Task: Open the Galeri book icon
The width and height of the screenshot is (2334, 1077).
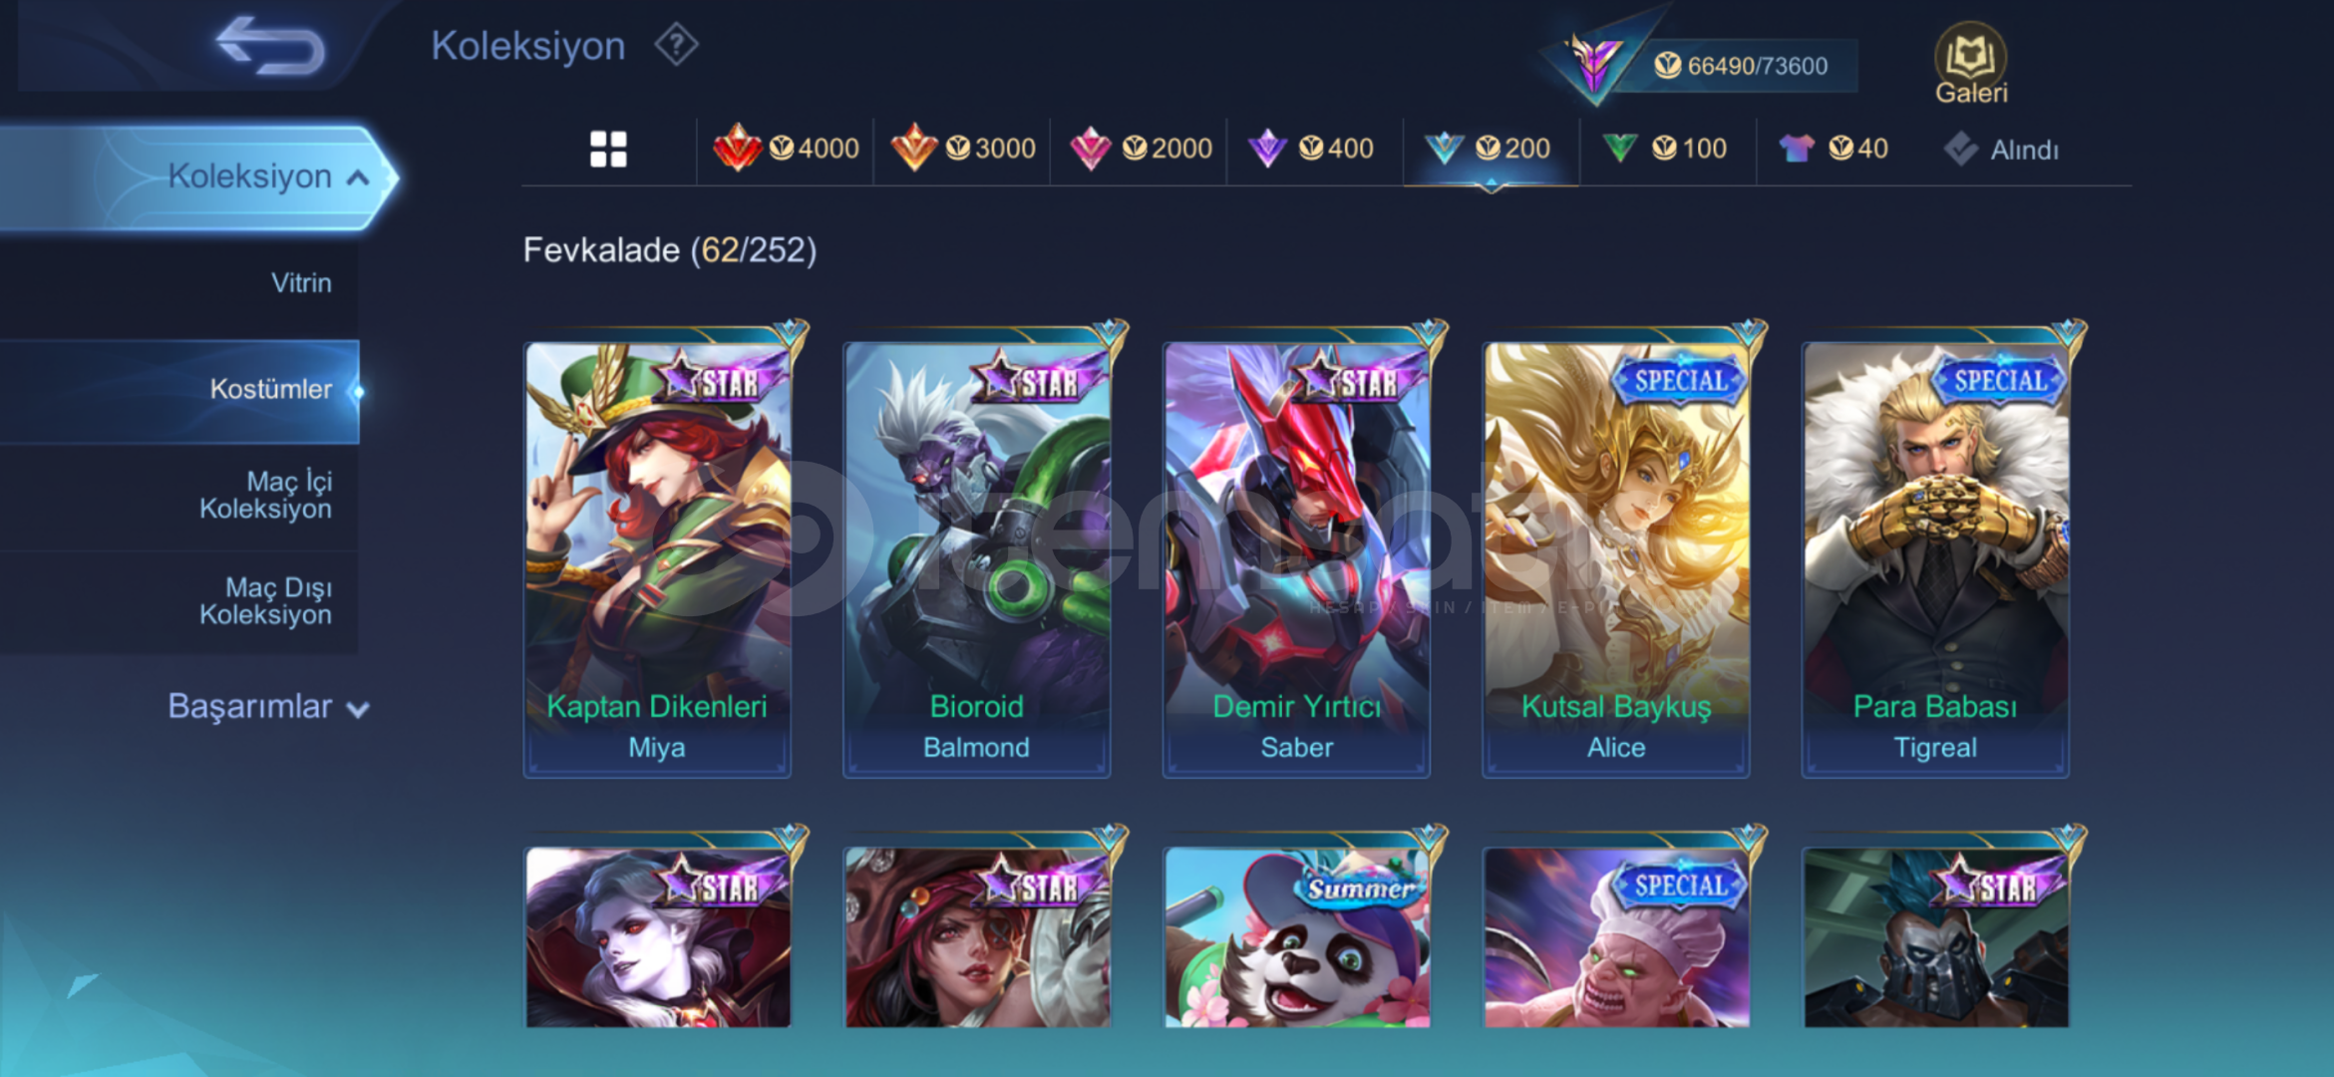Action: [x=1971, y=64]
